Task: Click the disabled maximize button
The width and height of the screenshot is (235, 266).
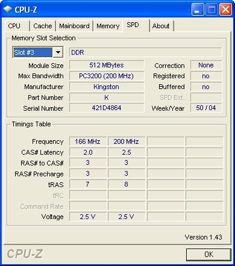Action: 211,10
